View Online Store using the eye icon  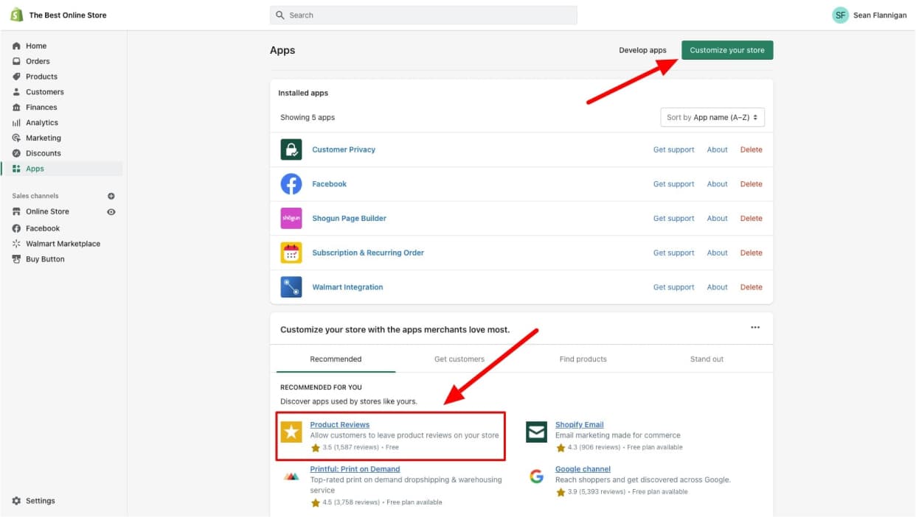pos(111,212)
